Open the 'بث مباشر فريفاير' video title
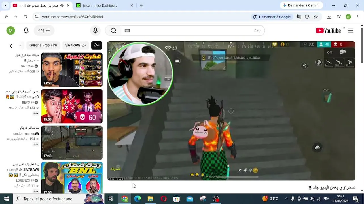This screenshot has width=364, height=204. pyautogui.click(x=29, y=128)
